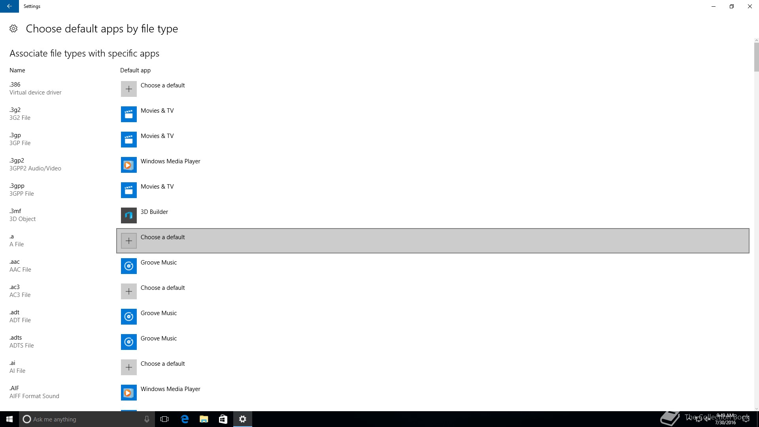Click the plus icon for .386 file type

(x=129, y=89)
